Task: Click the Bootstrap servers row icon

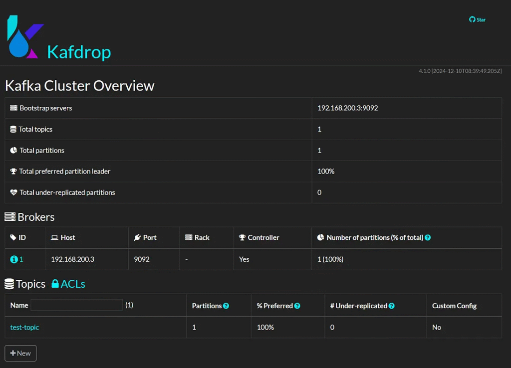Action: coord(13,108)
